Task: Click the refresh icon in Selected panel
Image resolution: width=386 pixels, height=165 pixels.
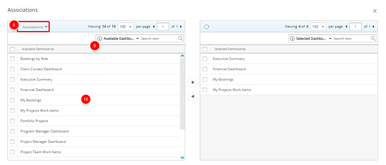Action: [x=206, y=27]
